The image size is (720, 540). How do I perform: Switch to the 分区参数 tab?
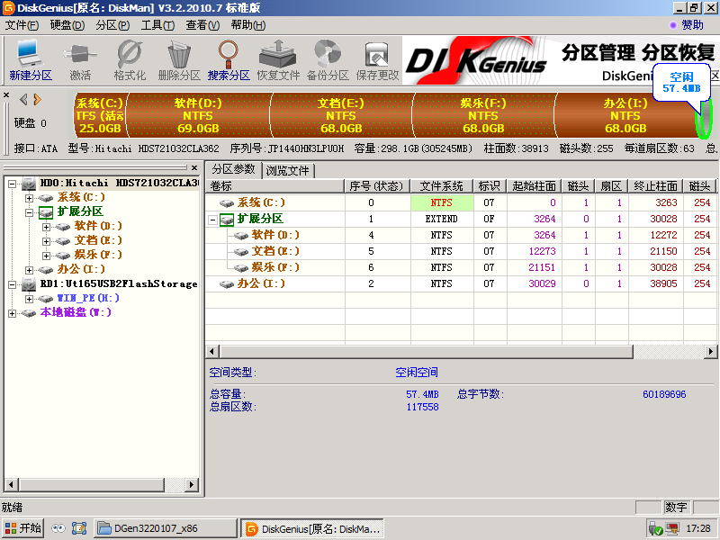tap(233, 169)
